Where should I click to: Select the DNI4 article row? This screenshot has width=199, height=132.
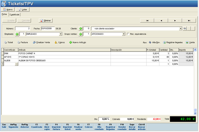[x=97, y=53]
